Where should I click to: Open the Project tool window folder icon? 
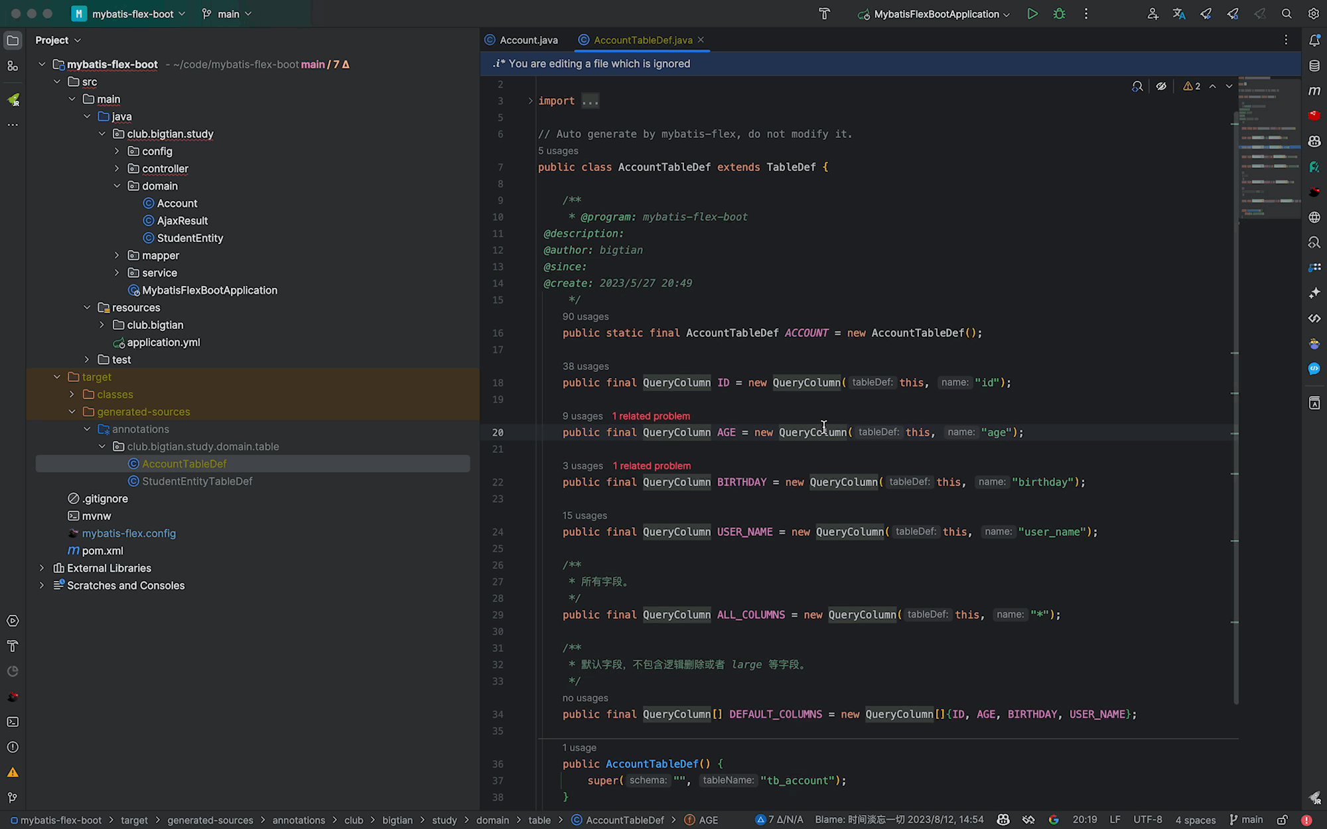tap(13, 40)
